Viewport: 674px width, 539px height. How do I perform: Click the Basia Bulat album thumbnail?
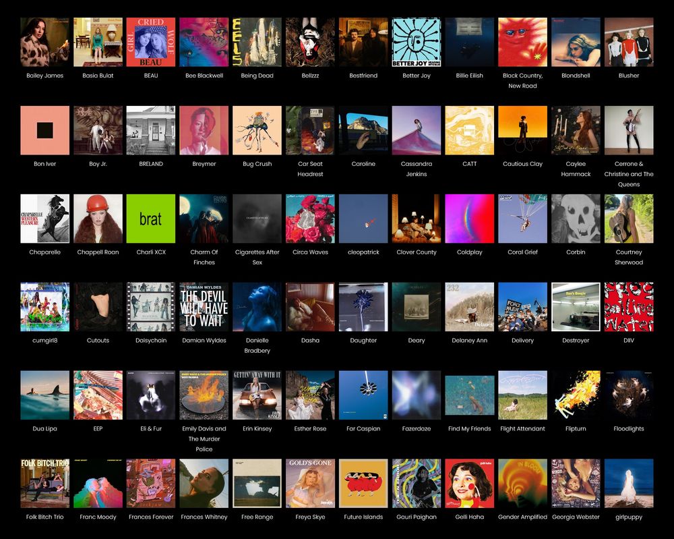tap(98, 42)
